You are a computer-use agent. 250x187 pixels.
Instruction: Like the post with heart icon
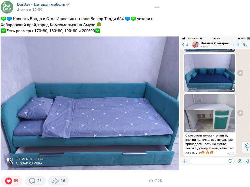click(12, 181)
